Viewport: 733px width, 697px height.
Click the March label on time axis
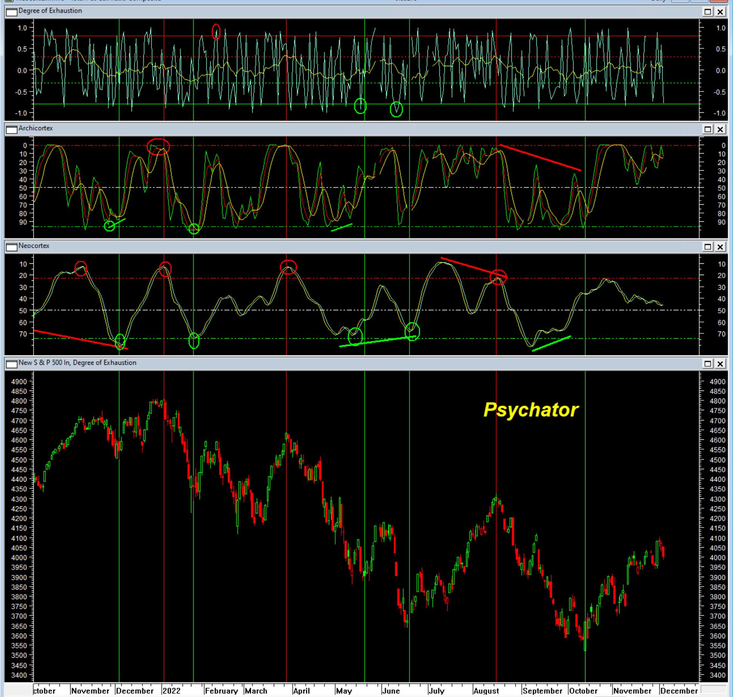[256, 691]
